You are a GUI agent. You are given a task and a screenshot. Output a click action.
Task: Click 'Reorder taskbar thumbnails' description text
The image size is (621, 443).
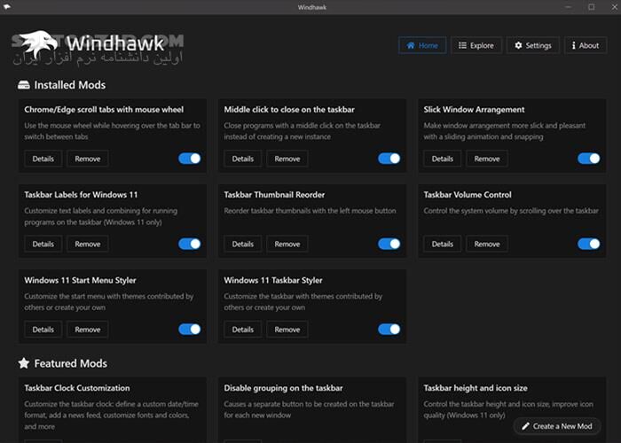(310, 211)
